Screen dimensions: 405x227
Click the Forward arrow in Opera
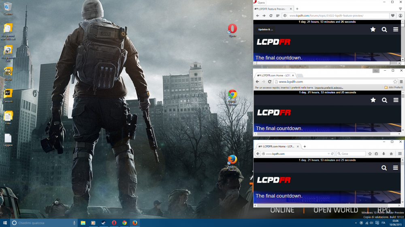pyautogui.click(x=264, y=16)
